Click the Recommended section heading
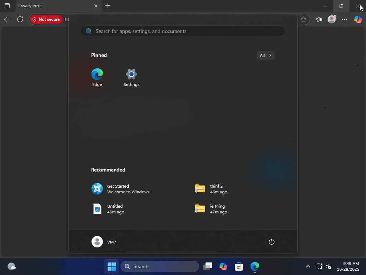 (108, 170)
